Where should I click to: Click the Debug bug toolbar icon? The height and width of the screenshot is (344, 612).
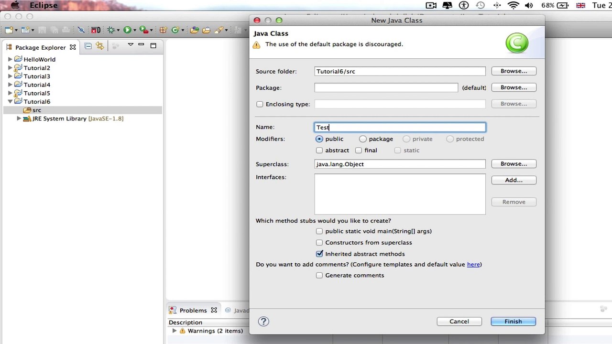[111, 30]
